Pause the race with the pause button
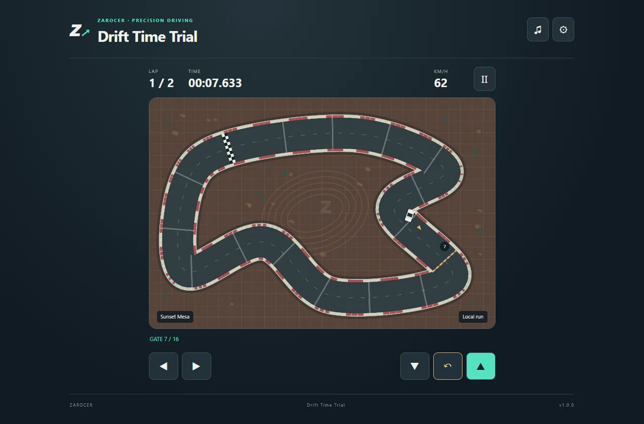Screen dimensions: 644x424 click(x=485, y=79)
